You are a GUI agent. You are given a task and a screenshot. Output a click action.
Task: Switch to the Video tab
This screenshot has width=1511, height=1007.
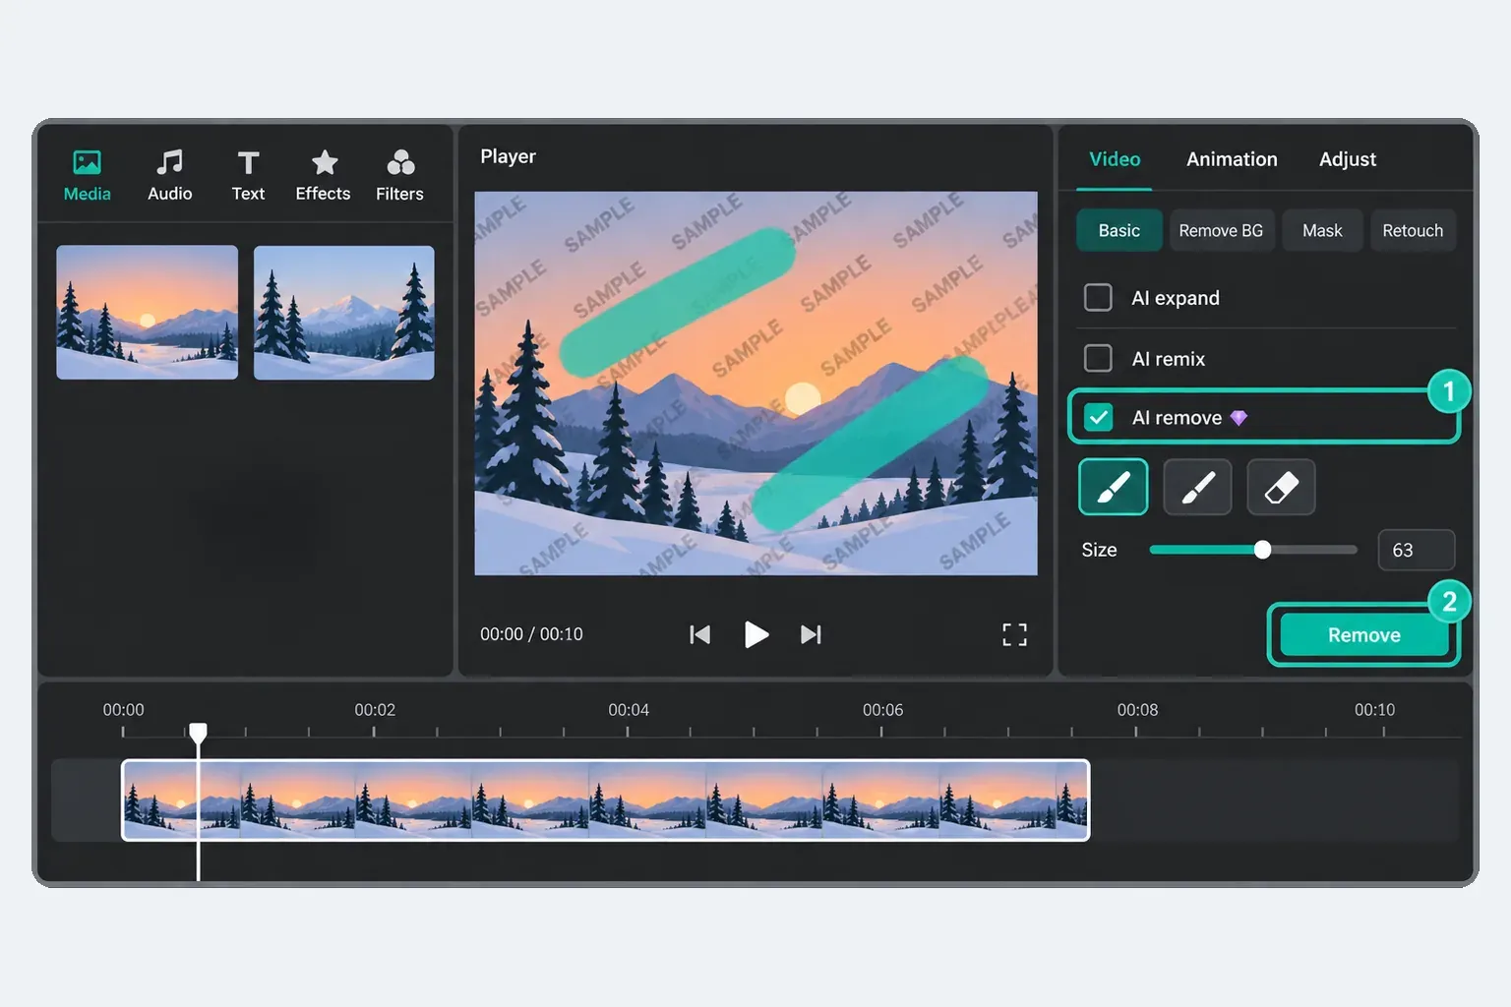click(x=1115, y=159)
